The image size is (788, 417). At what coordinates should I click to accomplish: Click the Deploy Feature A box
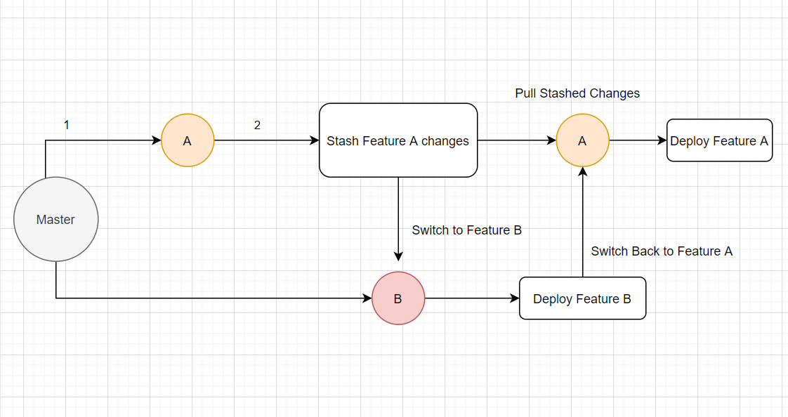[719, 140]
